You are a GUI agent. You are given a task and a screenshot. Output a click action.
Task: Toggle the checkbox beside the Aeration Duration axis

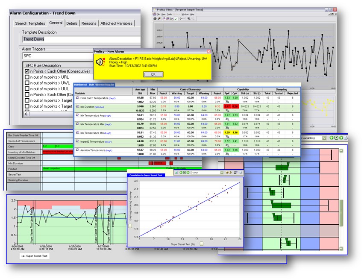(130, 226)
